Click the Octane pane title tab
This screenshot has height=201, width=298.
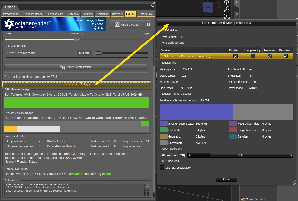(x=10, y=7)
